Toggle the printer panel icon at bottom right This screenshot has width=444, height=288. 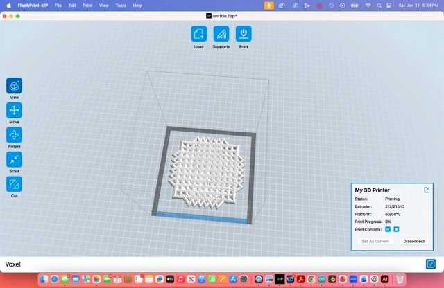pos(430,264)
